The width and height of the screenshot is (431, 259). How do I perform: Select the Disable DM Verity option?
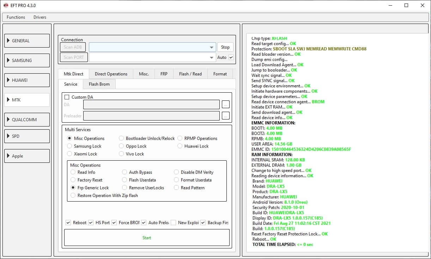[176, 172]
